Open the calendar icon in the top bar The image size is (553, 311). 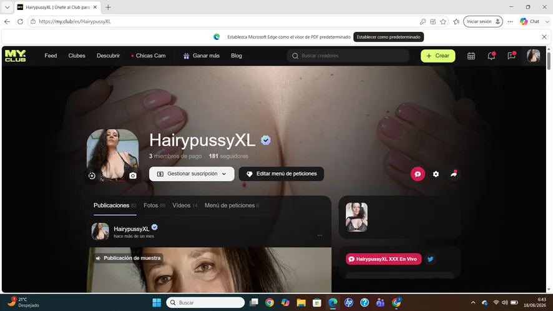(x=471, y=56)
